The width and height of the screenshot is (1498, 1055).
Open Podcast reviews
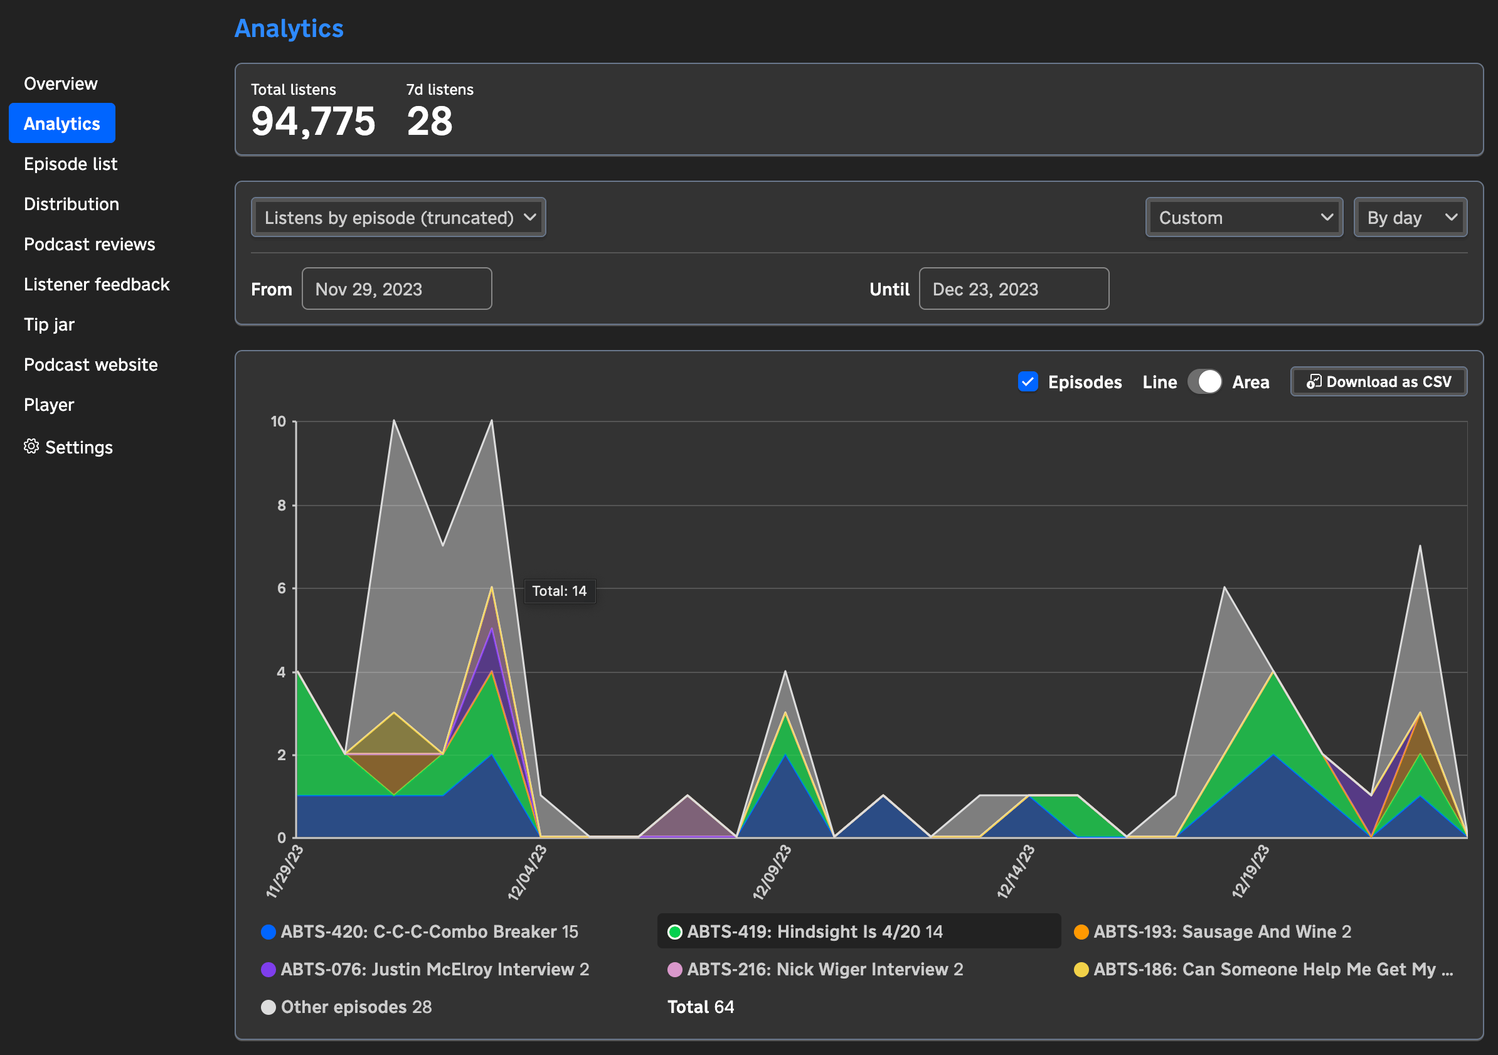coord(88,244)
